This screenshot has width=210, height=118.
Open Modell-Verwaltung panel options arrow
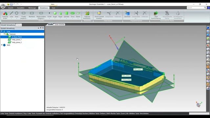38,28
